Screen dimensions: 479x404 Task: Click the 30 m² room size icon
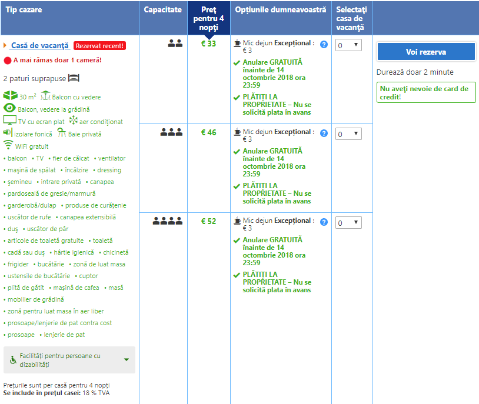pos(10,96)
